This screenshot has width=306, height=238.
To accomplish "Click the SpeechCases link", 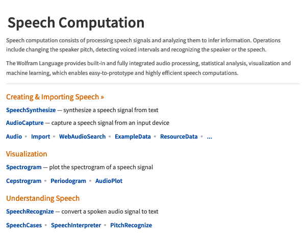I will pos(24,225).
